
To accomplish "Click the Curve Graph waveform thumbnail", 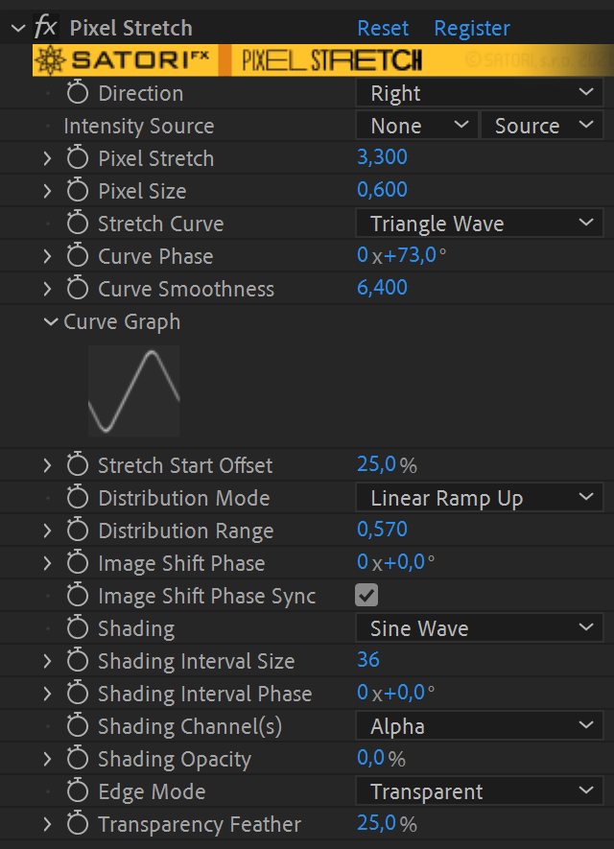I will pos(132,390).
